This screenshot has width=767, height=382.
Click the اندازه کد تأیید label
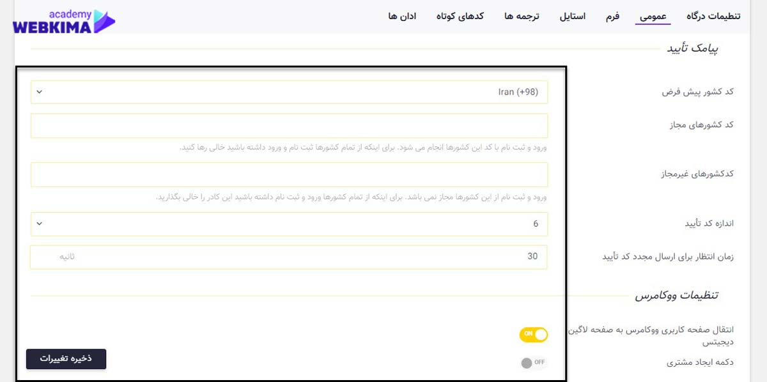[x=709, y=224]
